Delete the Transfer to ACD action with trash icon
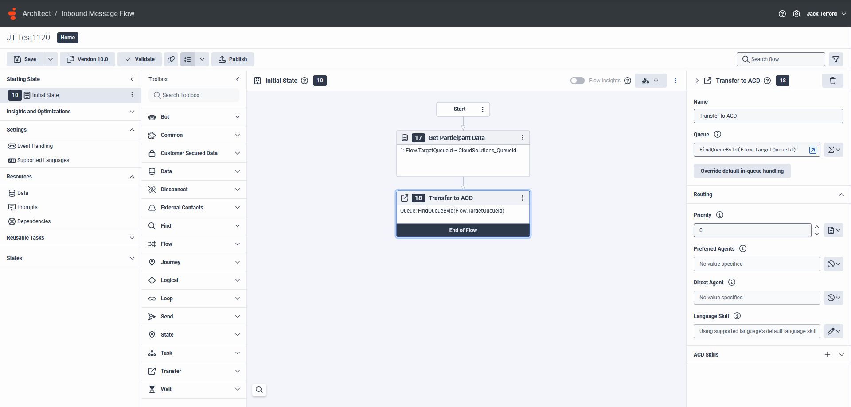The image size is (851, 407). [x=833, y=81]
